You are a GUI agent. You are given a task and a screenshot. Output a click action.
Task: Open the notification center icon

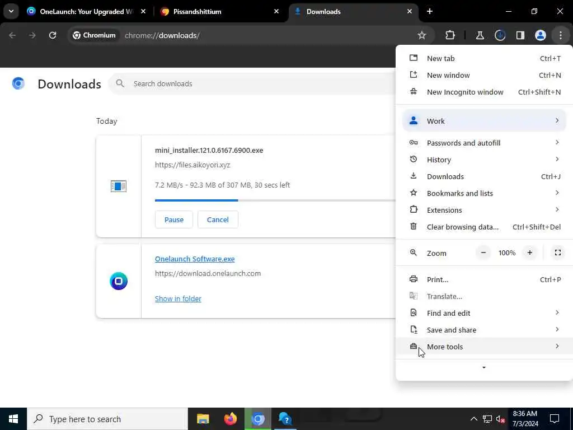(x=555, y=419)
